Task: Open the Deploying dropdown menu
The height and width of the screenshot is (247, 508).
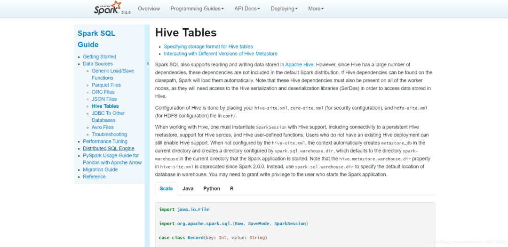Action: tap(284, 9)
